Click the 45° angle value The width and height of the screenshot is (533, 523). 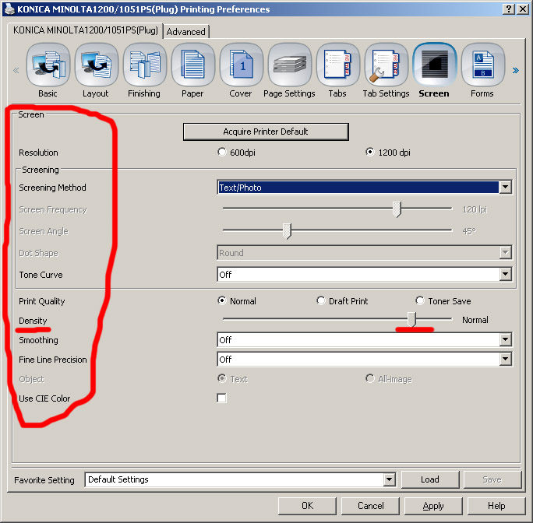pos(469,231)
